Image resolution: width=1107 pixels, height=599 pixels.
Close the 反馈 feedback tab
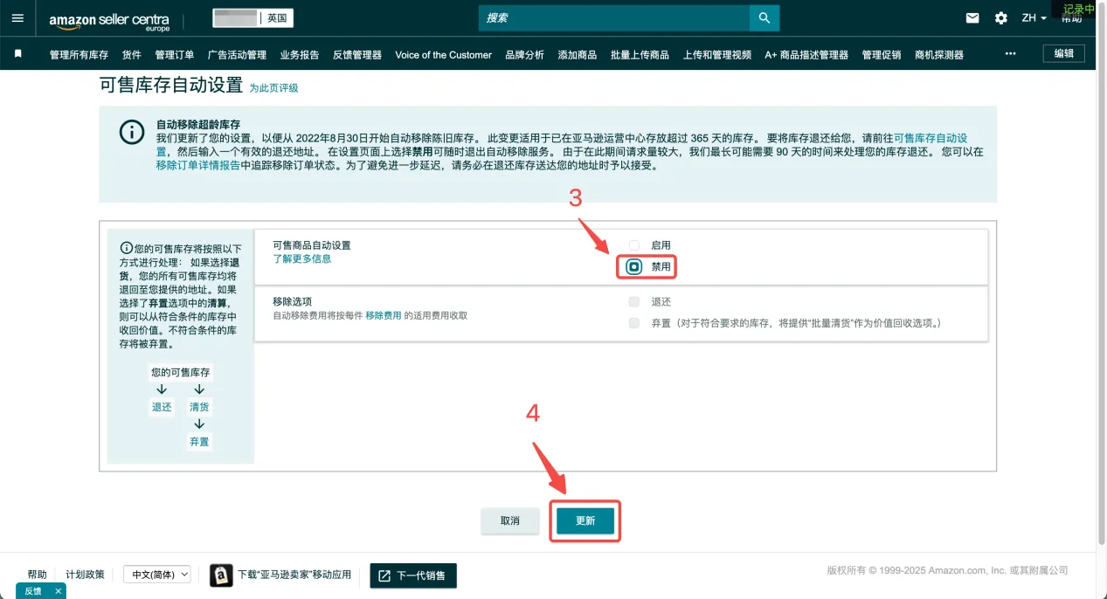click(x=58, y=591)
